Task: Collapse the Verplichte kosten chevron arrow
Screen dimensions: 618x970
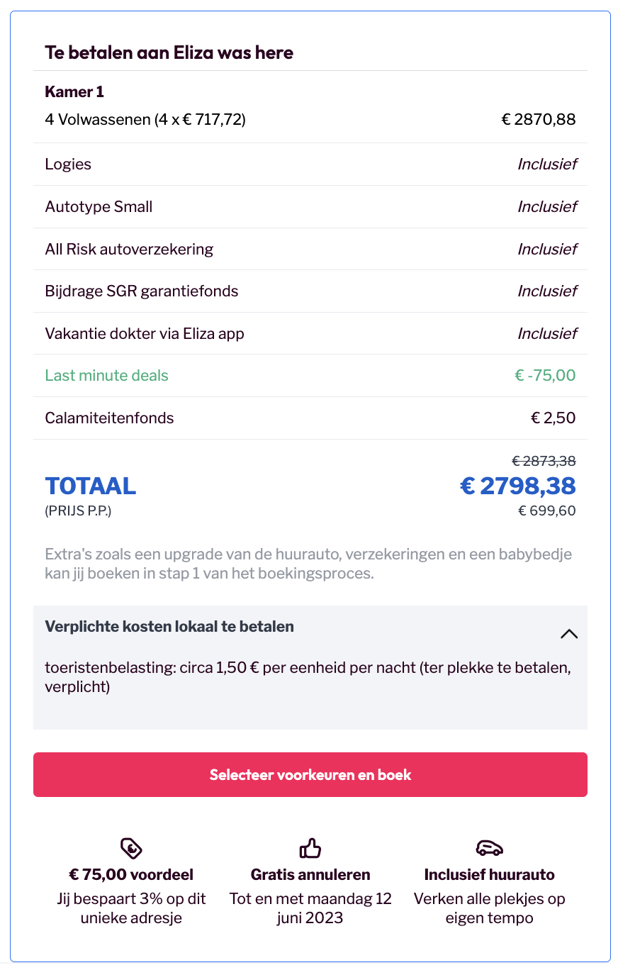Action: (x=569, y=634)
